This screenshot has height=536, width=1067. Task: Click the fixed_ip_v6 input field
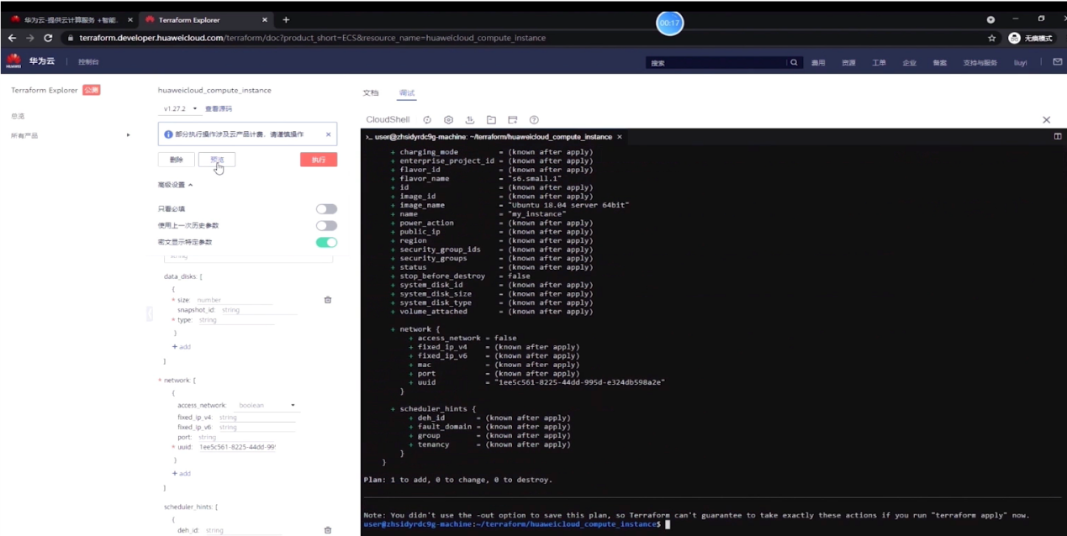pyautogui.click(x=257, y=428)
